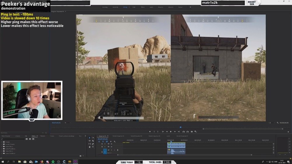Expand the Video Transitions folder
Image resolution: width=292 pixels, height=164 pixels.
click(1, 153)
